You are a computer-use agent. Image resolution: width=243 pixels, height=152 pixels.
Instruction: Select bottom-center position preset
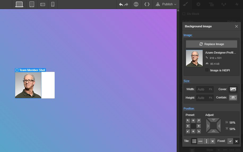coord(193,131)
